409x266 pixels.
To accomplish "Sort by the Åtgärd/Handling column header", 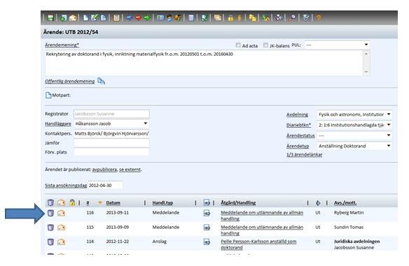I will point(238,202).
